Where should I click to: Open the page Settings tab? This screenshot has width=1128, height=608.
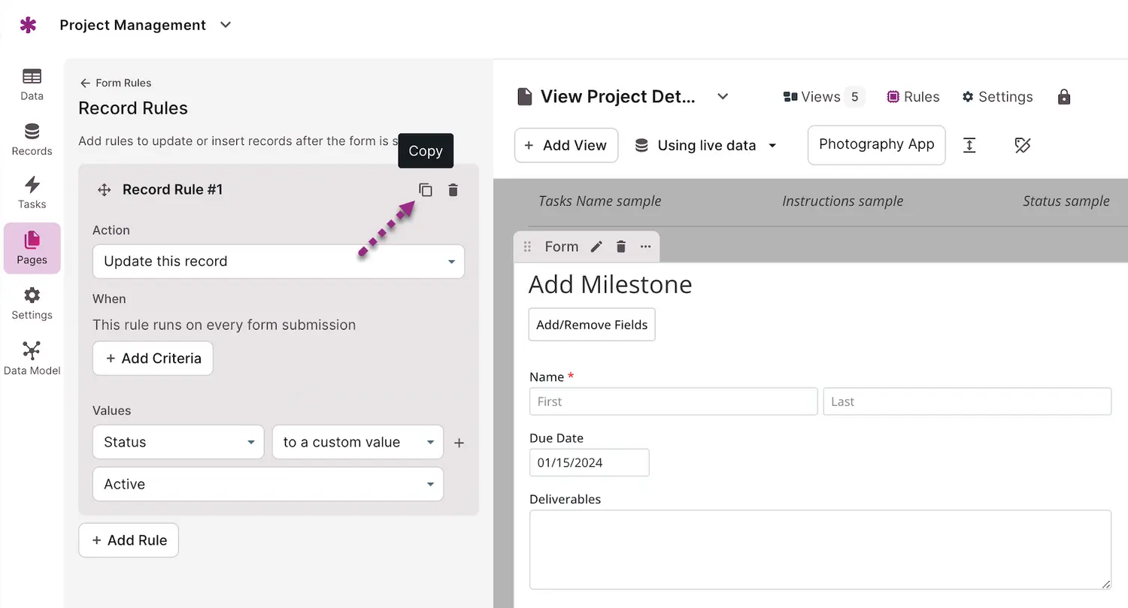pyautogui.click(x=997, y=97)
